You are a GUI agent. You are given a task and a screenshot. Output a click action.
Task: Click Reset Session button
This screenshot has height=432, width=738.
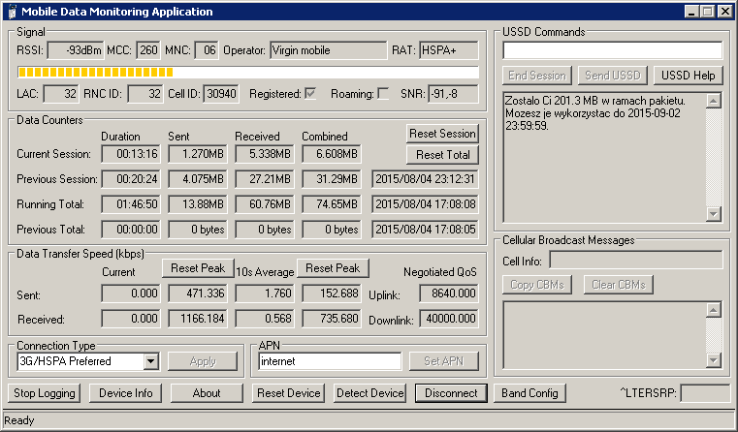[442, 134]
